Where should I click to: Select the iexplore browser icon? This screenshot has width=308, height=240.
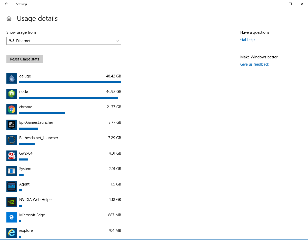click(x=12, y=233)
